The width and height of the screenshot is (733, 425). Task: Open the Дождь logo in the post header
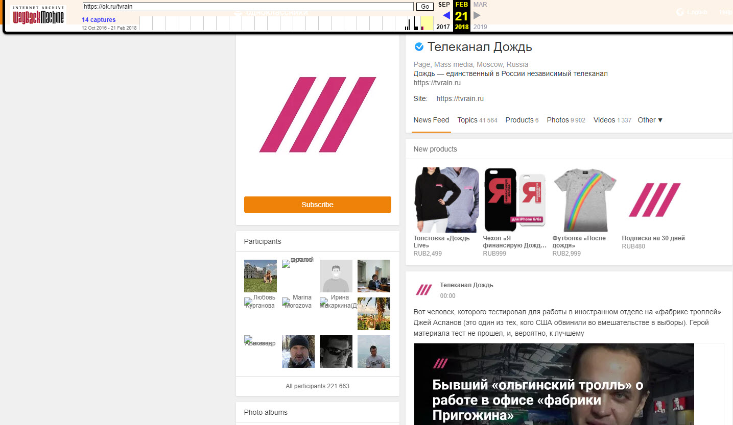[x=424, y=290]
